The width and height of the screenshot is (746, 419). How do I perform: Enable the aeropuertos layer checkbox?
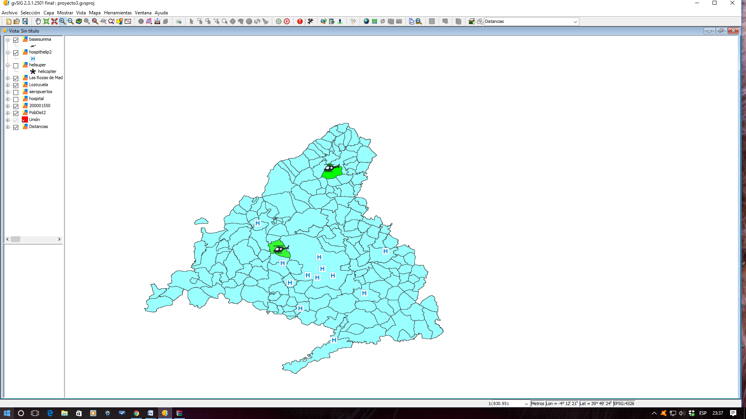pos(16,92)
